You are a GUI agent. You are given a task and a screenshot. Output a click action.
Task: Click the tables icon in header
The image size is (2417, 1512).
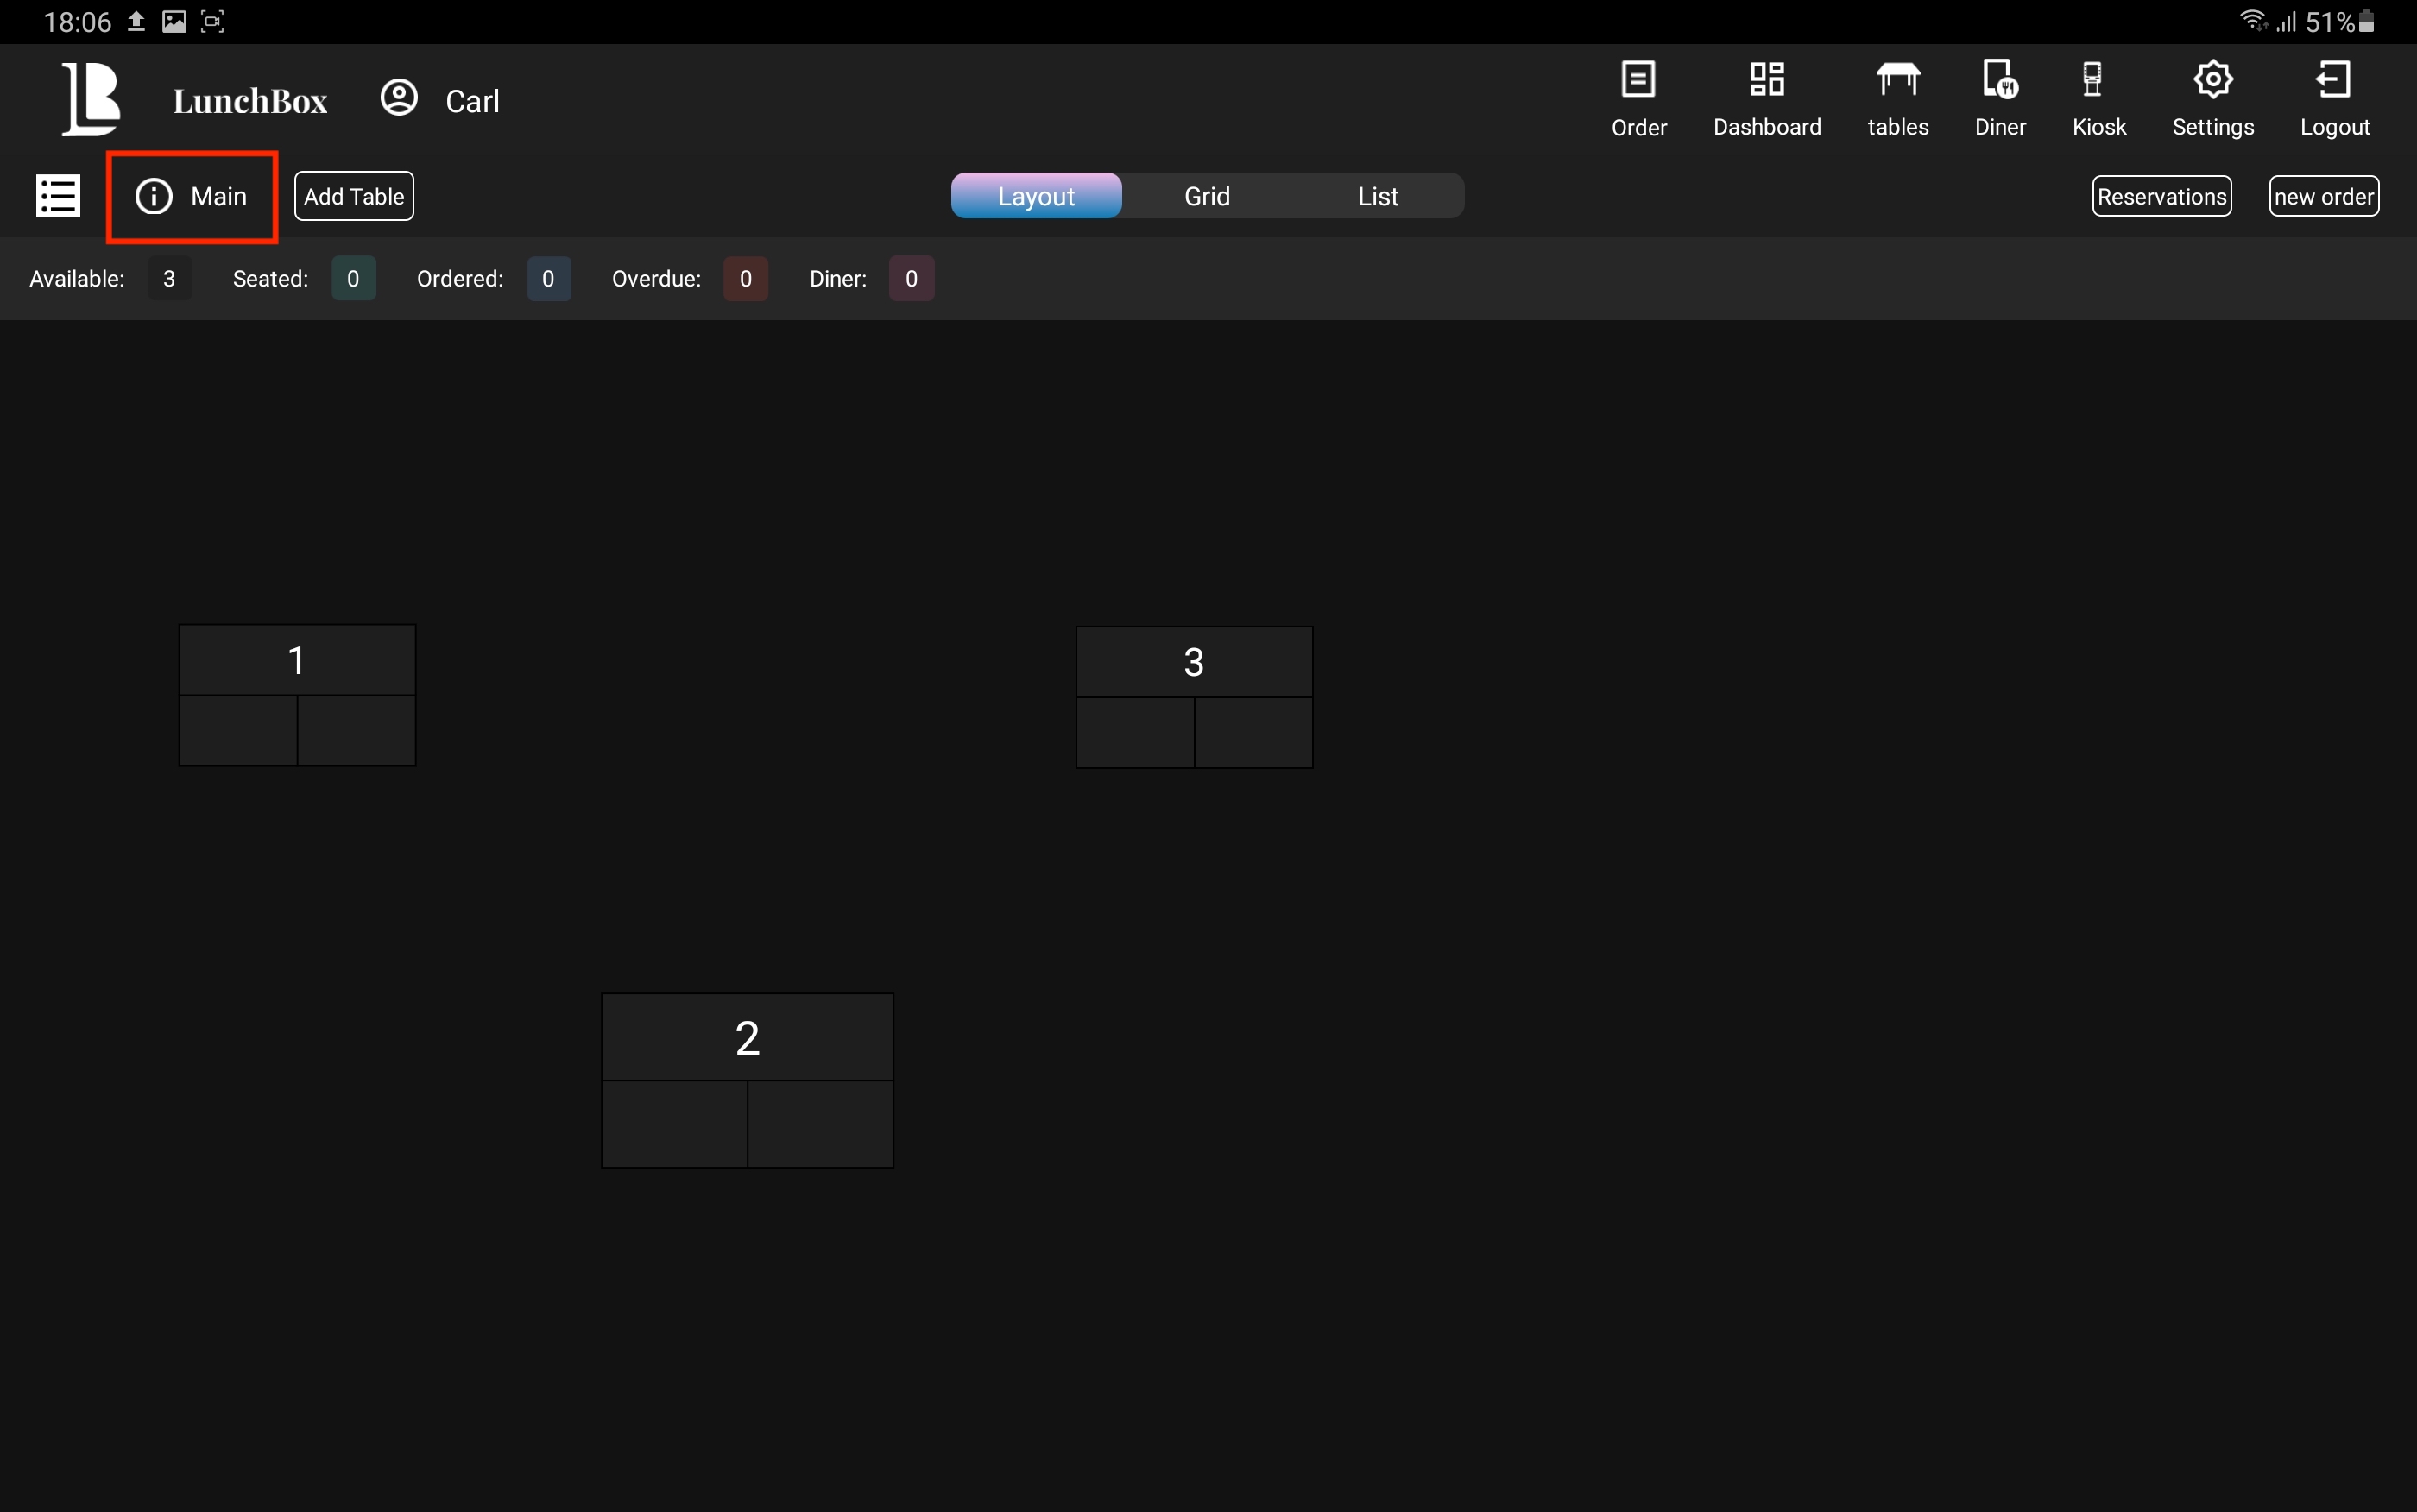(1897, 81)
